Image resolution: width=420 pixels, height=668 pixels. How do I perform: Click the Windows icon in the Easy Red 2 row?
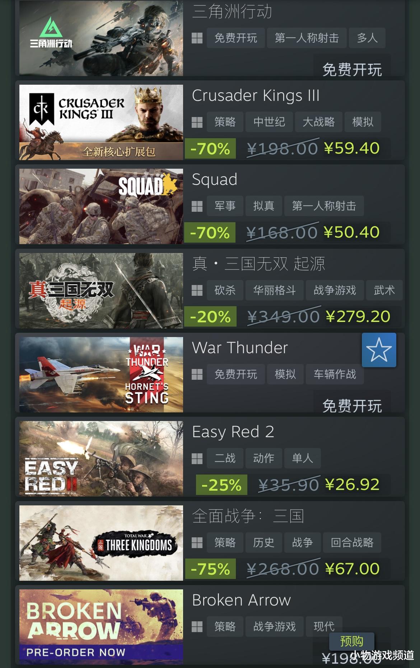(197, 458)
